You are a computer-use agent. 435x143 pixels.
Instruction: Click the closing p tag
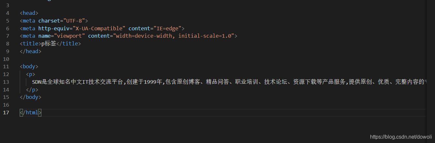tap(32, 90)
